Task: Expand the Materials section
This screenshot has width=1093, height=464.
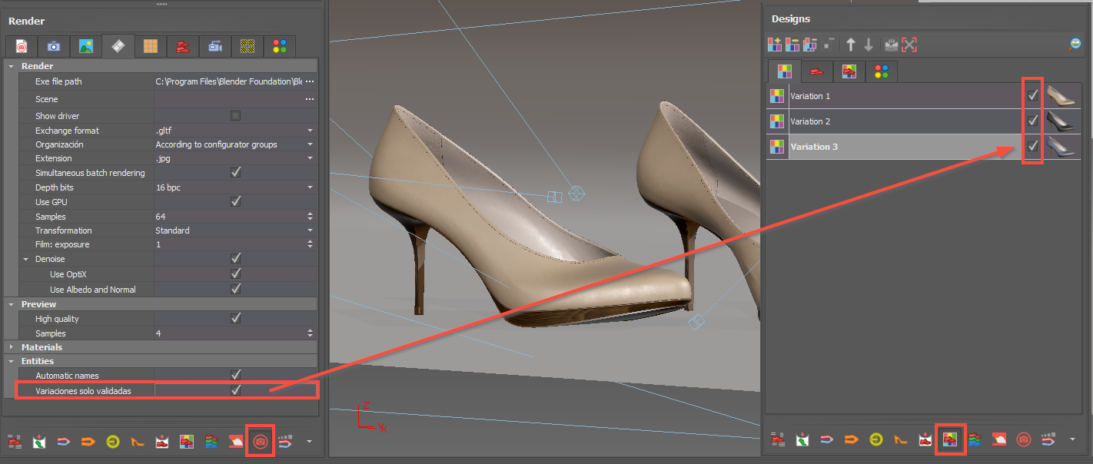Action: click(12, 347)
